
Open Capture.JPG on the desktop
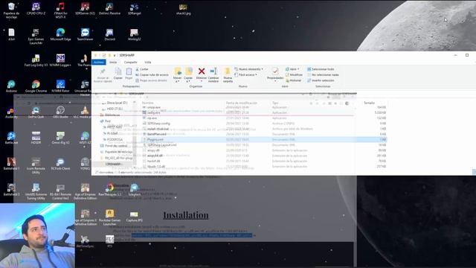(134, 216)
